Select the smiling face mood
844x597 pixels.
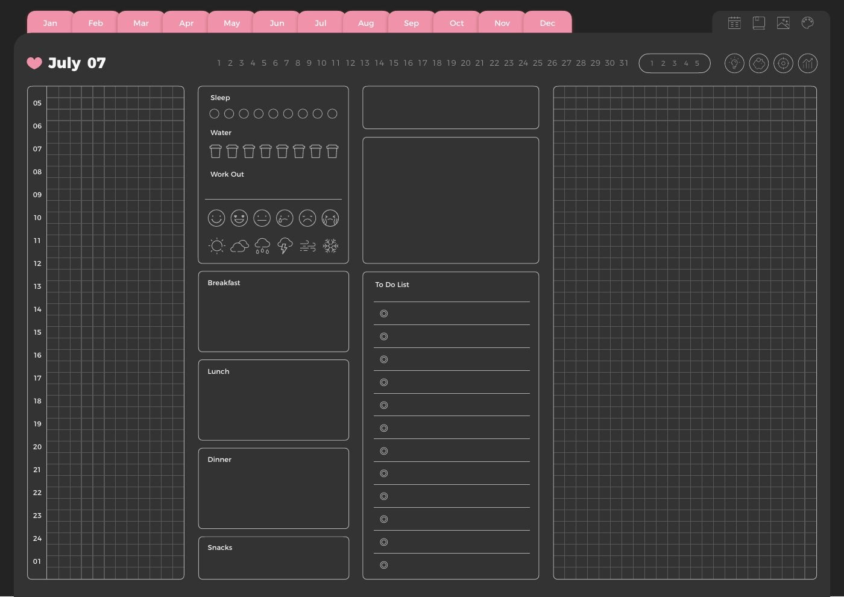[x=216, y=218]
